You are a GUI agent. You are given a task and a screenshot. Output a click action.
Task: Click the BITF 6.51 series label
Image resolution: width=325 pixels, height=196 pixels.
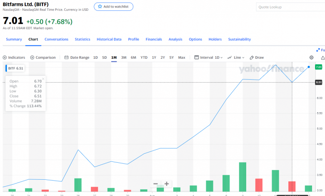coord(15,68)
